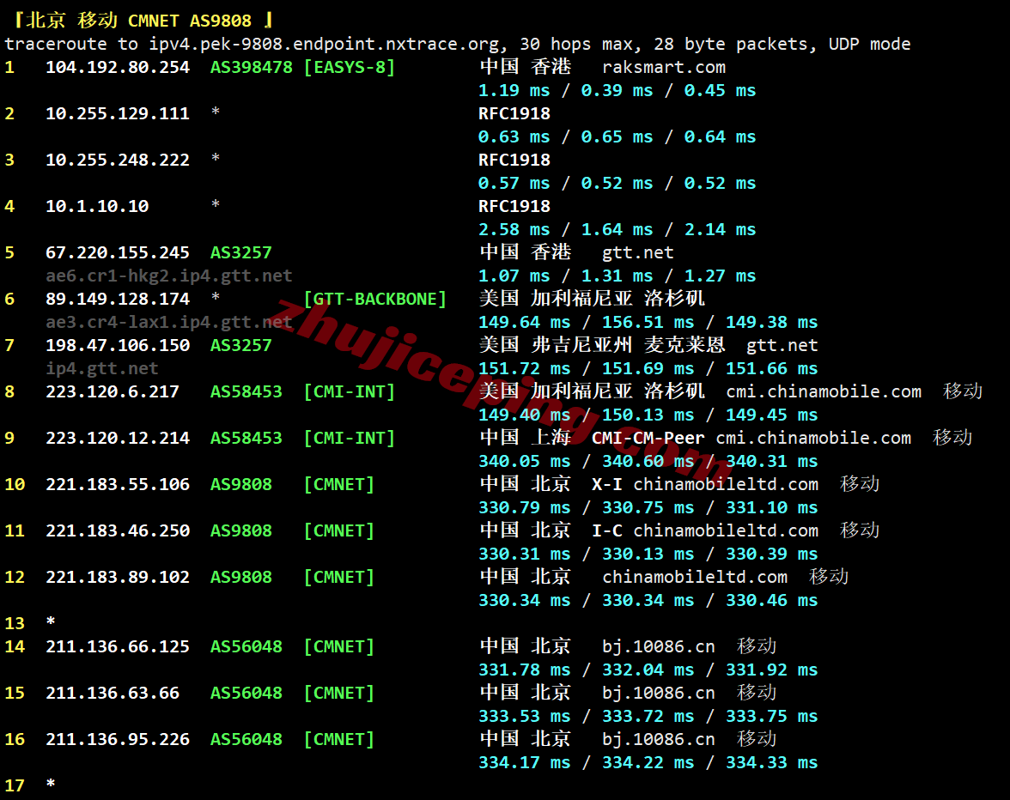Image resolution: width=1010 pixels, height=800 pixels.
Task: Click the latency value 330.79 ms
Action: click(x=524, y=508)
